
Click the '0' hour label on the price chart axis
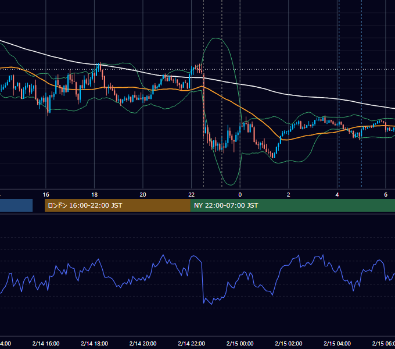240,194
